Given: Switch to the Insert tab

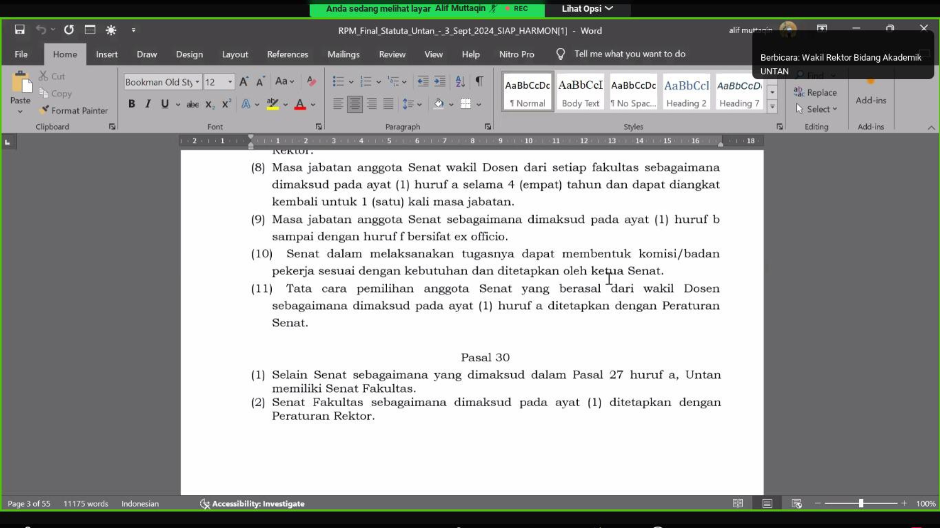Looking at the screenshot, I should pyautogui.click(x=107, y=54).
